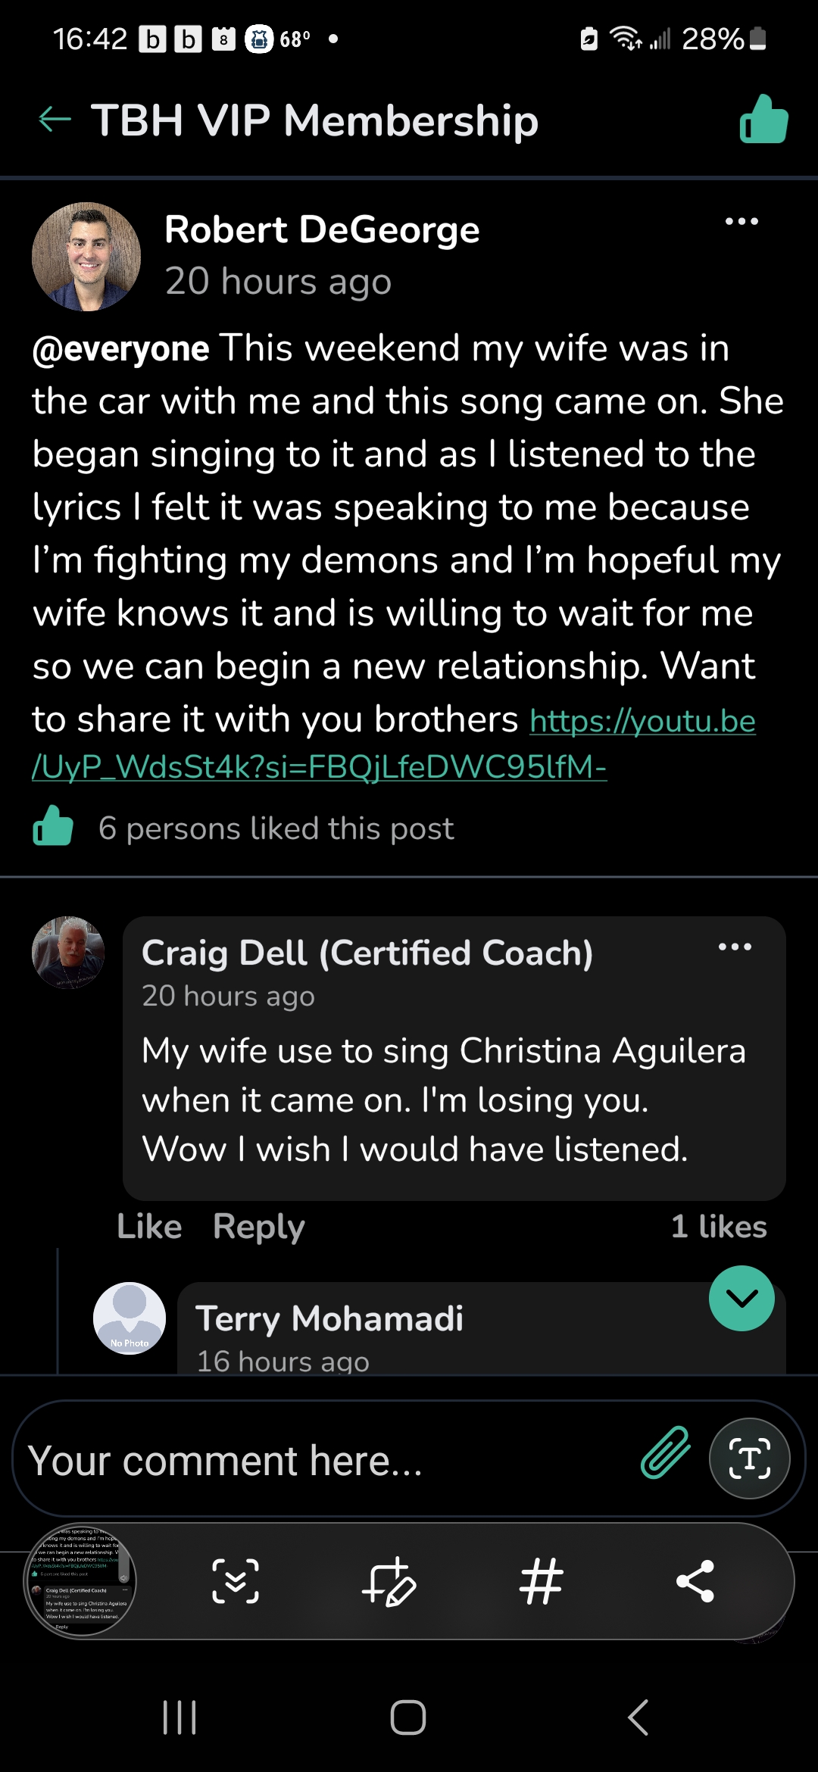Tap the text extraction icon

pyautogui.click(x=749, y=1458)
